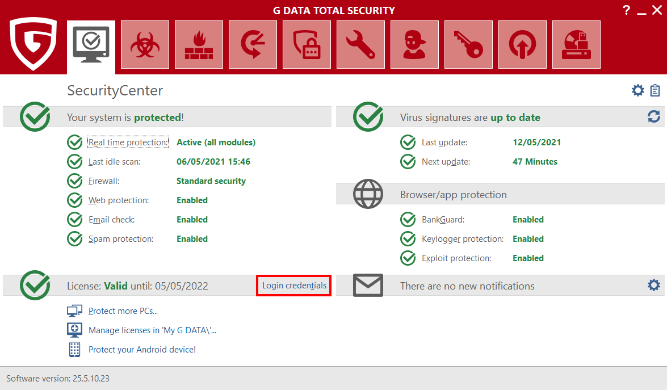Click checkmark beside Next update
Image resolution: width=667 pixels, height=390 pixels.
coord(408,162)
